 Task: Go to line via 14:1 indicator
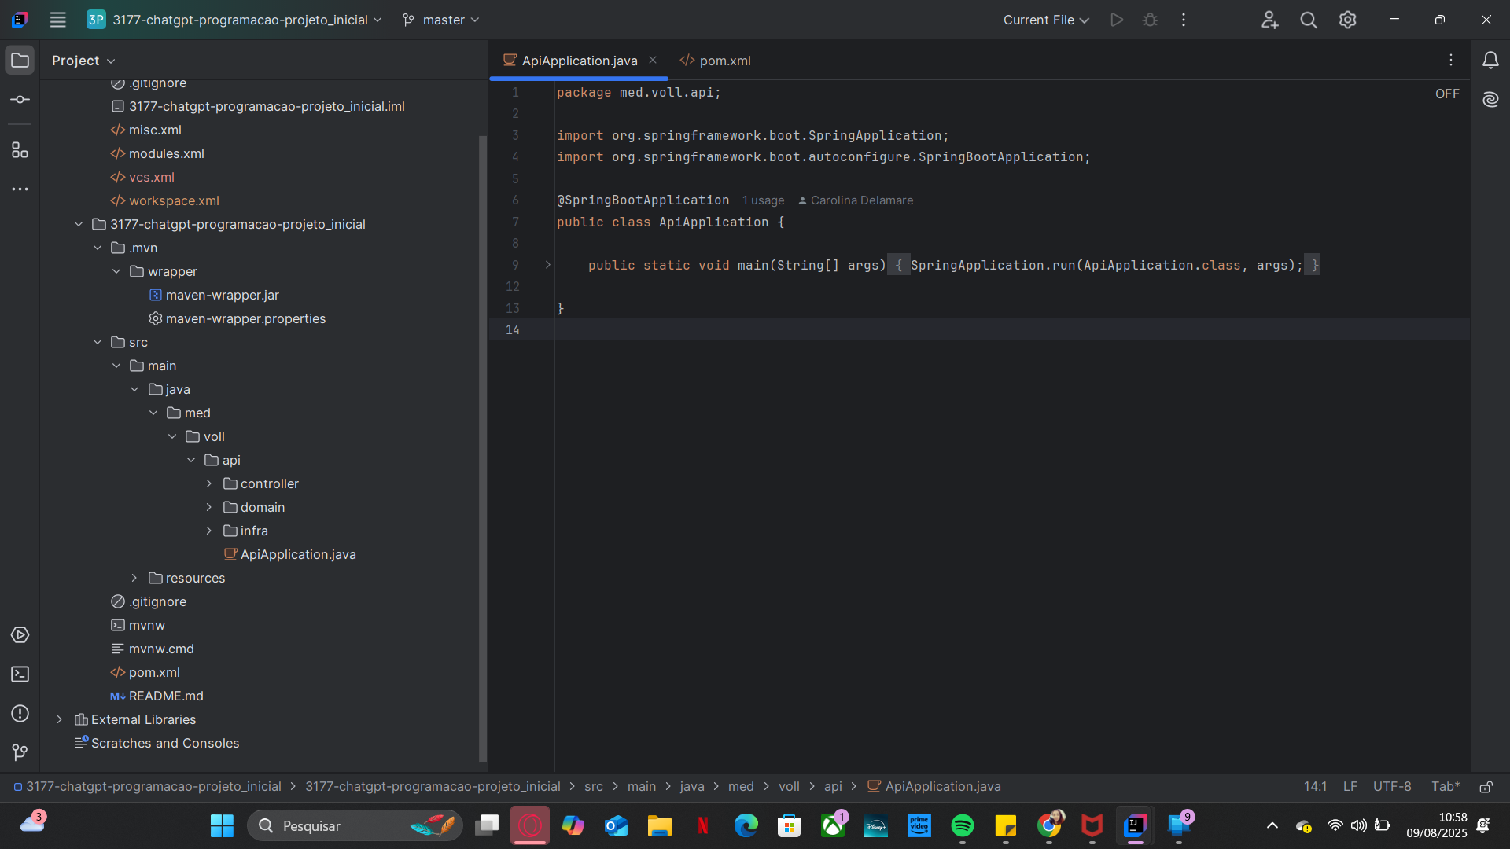[1315, 787]
